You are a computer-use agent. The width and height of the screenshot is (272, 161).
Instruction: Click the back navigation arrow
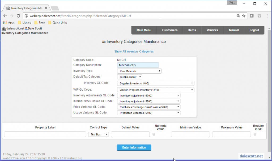tap(5, 16)
